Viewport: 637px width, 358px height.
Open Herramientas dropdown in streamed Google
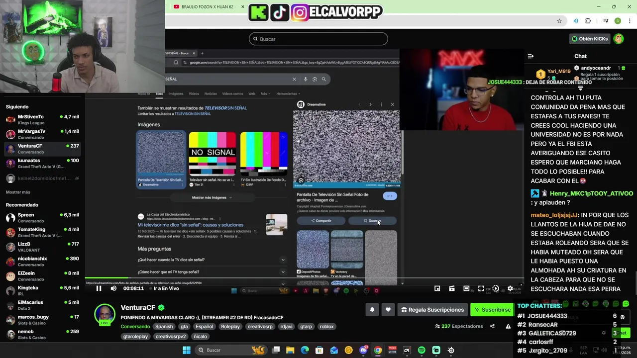pos(288,93)
